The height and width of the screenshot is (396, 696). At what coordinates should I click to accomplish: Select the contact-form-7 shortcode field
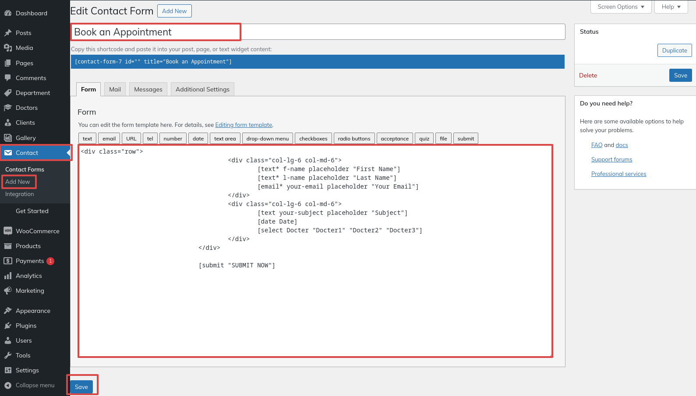(x=318, y=62)
